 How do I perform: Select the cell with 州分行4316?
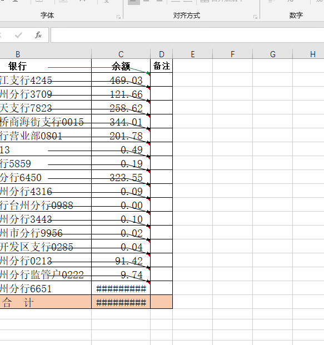point(46,191)
